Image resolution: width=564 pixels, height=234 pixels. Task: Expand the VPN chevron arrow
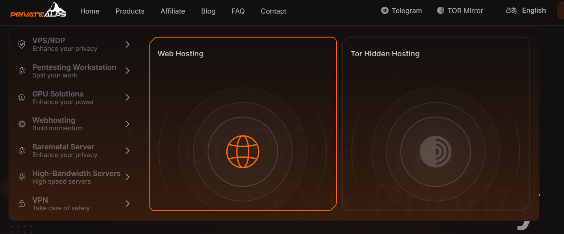tap(127, 204)
